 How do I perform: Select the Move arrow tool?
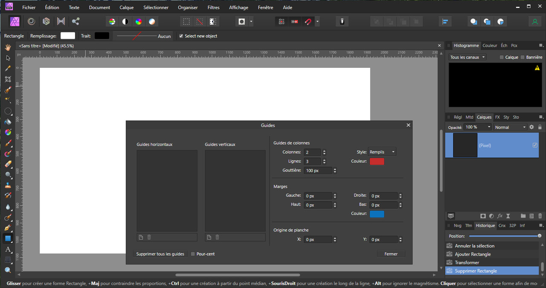click(x=8, y=58)
